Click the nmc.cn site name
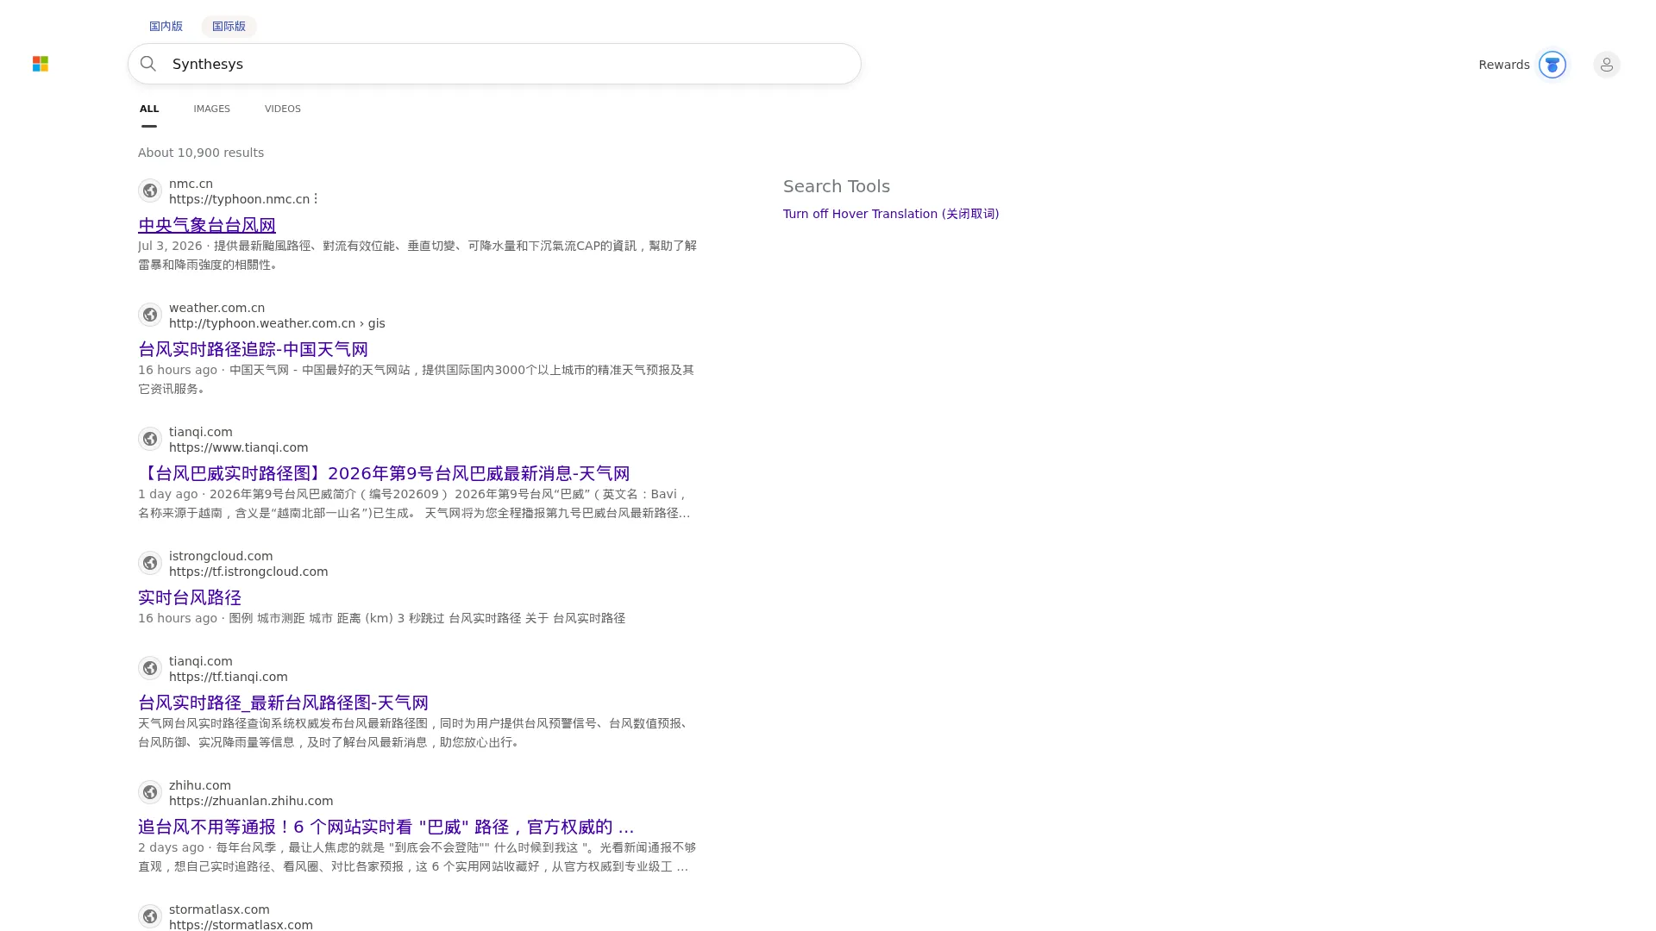The width and height of the screenshot is (1656, 931). [191, 184]
